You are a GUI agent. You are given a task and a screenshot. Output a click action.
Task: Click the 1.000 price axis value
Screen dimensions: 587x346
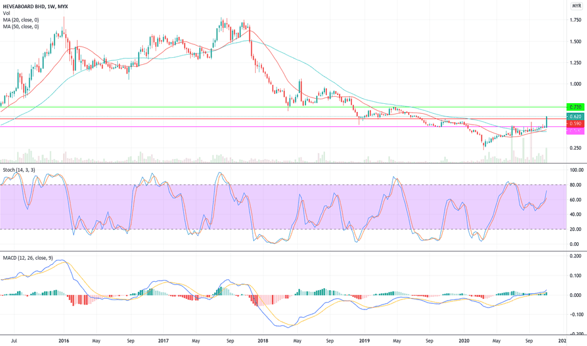coord(576,84)
